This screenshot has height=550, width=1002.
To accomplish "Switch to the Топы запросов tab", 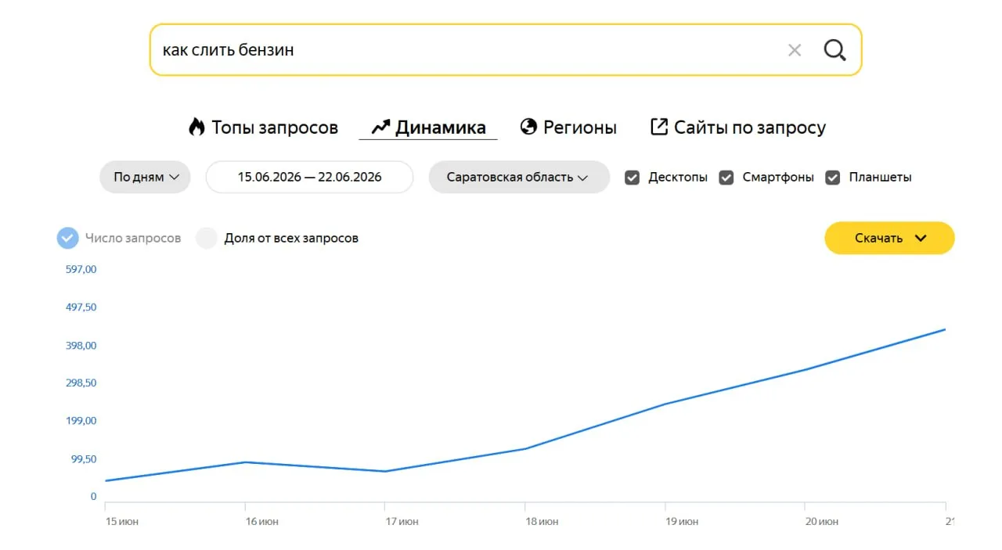I will [263, 128].
